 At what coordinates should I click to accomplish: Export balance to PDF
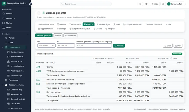tap(178, 46)
